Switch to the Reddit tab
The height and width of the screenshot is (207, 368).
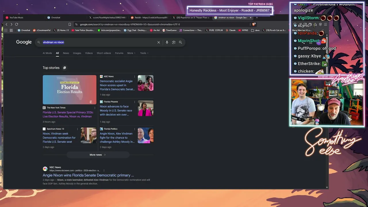[x=150, y=18]
